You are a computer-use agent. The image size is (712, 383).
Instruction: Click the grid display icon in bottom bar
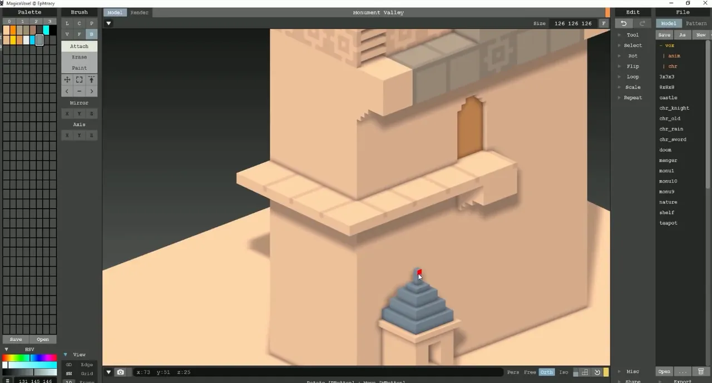point(585,372)
